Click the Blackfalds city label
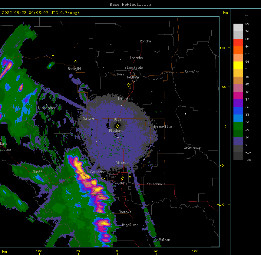The height and width of the screenshot is (255, 261). coord(134,68)
